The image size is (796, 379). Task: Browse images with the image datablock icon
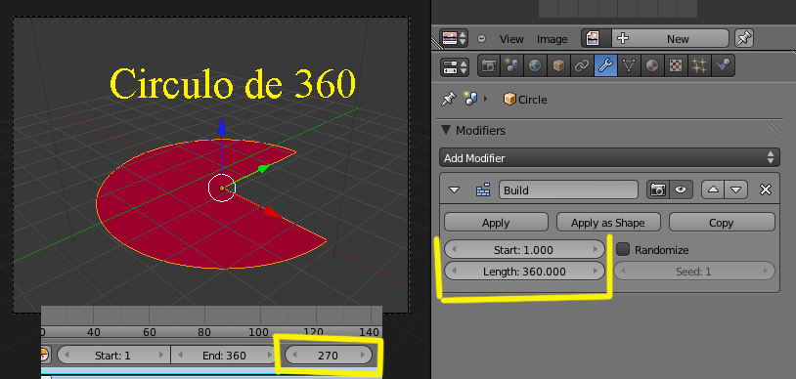pyautogui.click(x=597, y=38)
